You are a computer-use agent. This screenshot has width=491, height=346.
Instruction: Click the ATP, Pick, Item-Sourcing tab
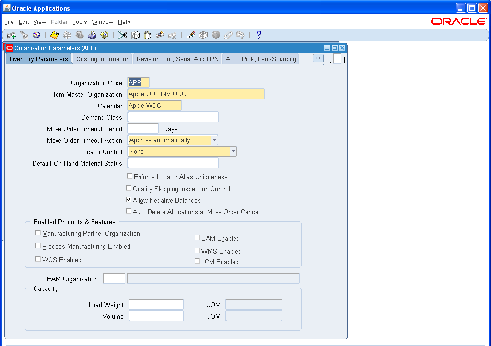coord(260,59)
